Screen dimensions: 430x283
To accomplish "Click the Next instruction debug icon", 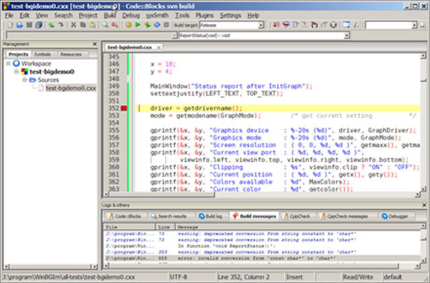I will click(304, 25).
